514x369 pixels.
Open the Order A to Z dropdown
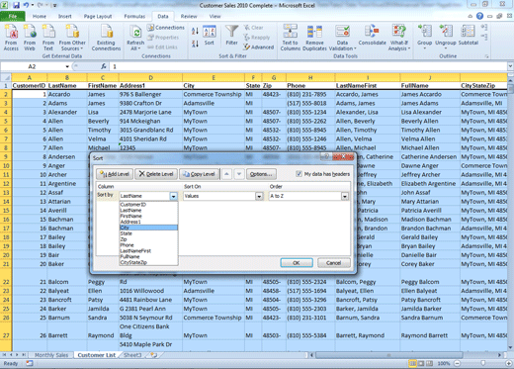(345, 196)
